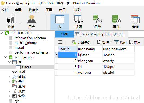Viewport: 144px width, 103px height.
Task: Select the mobile_phone database
Action: pos(26,43)
